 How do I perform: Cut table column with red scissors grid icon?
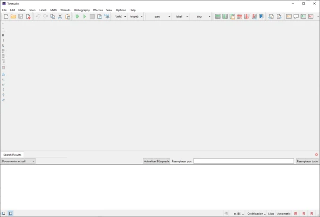pyautogui.click(x=254, y=16)
